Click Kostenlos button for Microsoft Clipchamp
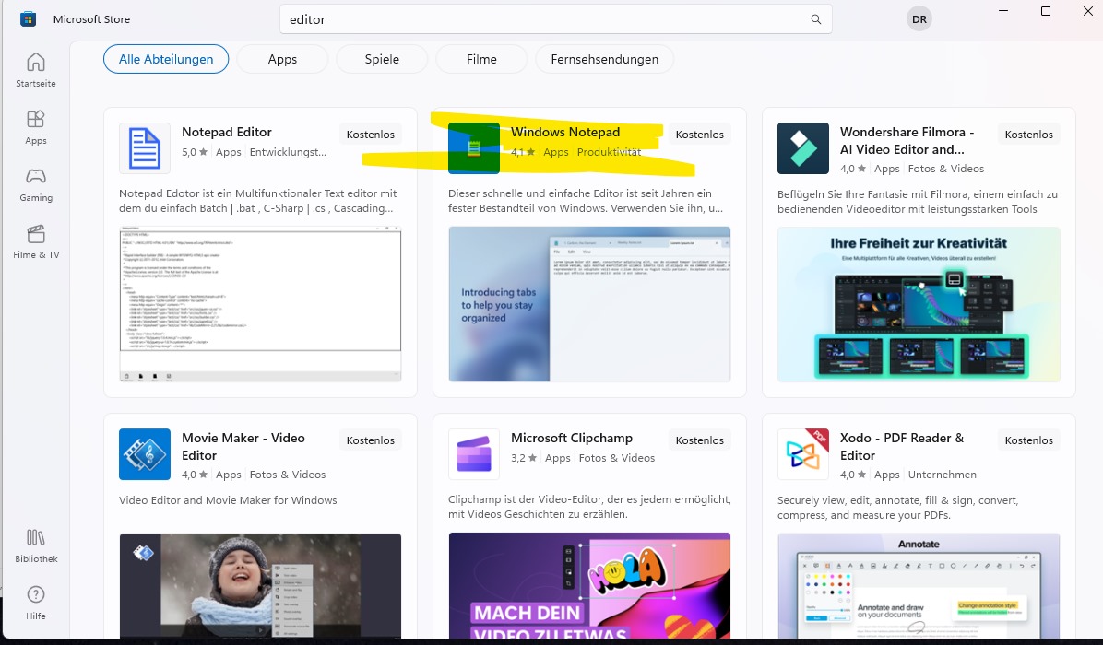This screenshot has height=645, width=1103. click(x=699, y=440)
